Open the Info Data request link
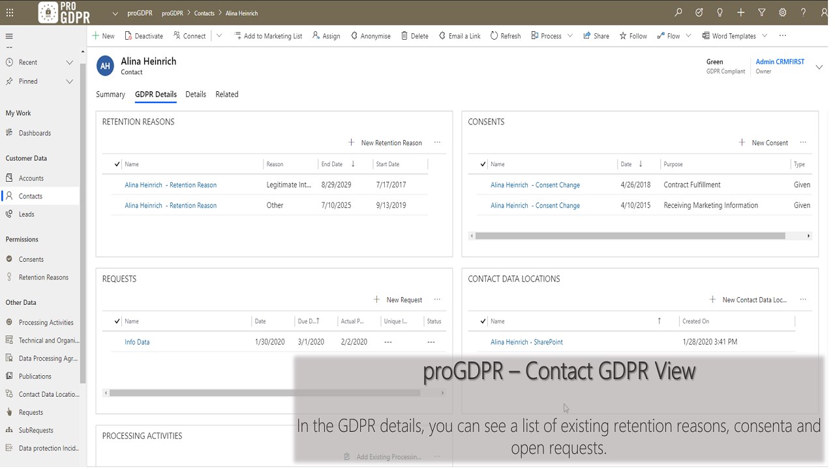 (x=137, y=342)
